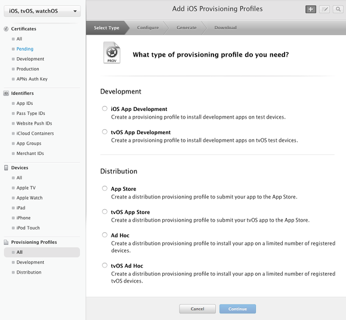346x320 pixels.
Task: Click the PROV provisioning file icon
Action: (112, 52)
